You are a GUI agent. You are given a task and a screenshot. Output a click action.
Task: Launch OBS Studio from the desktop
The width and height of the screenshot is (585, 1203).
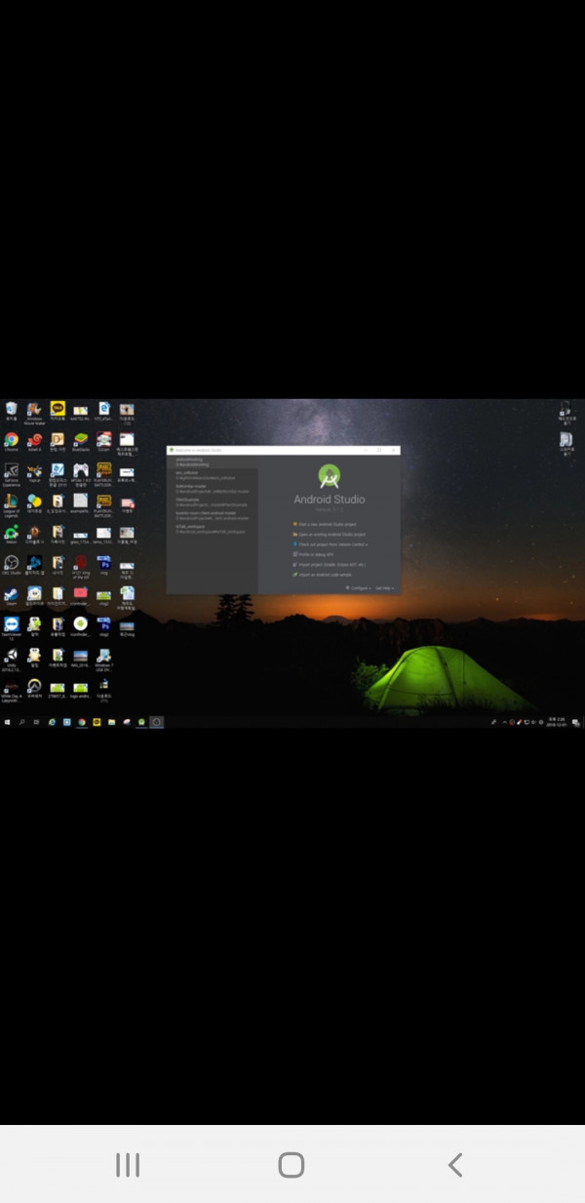(11, 564)
